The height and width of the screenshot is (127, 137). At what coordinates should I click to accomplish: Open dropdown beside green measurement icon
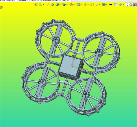(100, 5)
